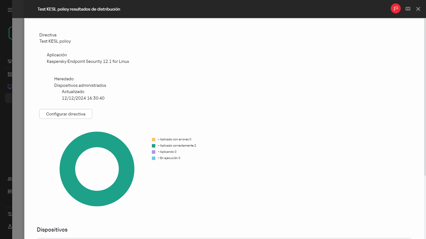
Task: Click the Kaspersky logo in the sidebar
Action: click(x=10, y=32)
